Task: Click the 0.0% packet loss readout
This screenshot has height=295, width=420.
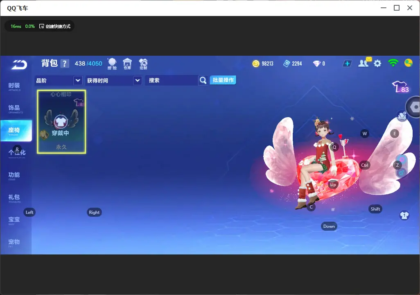Action: pyautogui.click(x=30, y=26)
